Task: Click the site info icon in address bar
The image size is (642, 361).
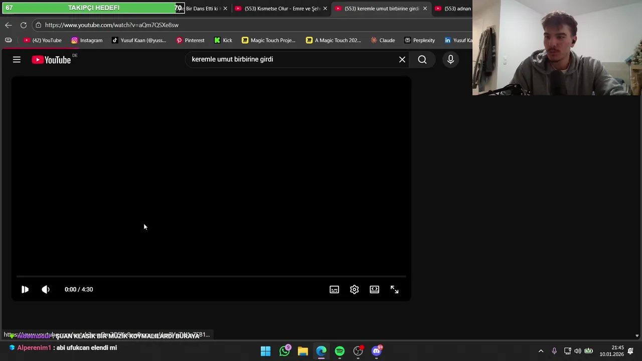Action: pyautogui.click(x=38, y=25)
